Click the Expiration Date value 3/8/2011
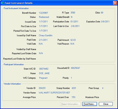The height and width of the screenshot is (109, 118). point(105,22)
